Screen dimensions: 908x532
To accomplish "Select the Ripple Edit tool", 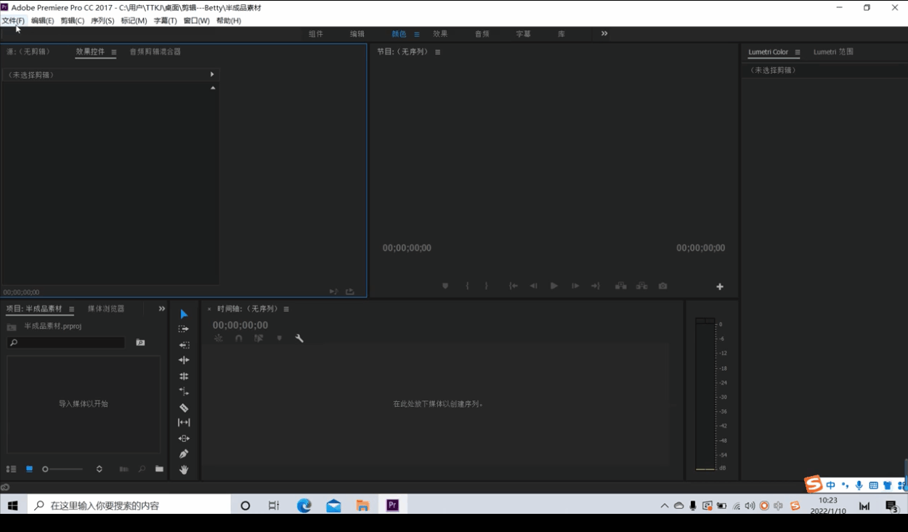I will [184, 360].
